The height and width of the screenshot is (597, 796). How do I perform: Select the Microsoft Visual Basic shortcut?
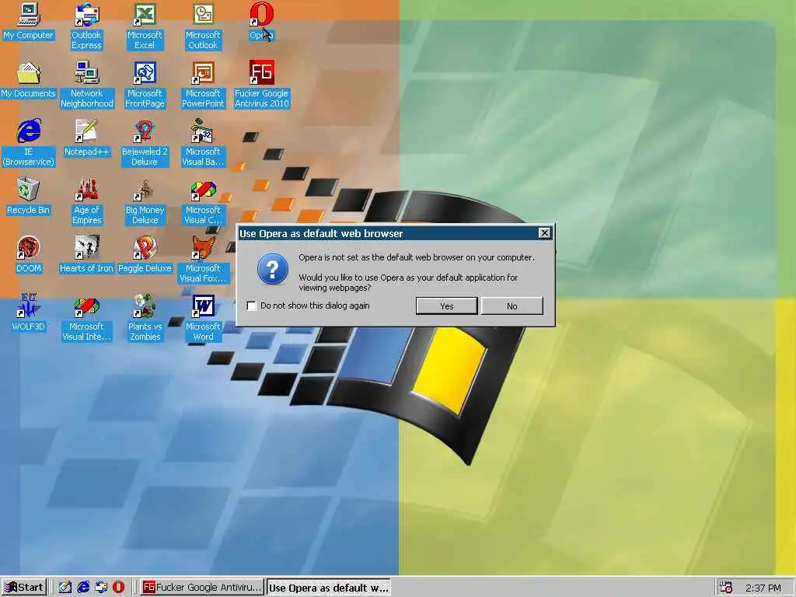click(x=203, y=143)
